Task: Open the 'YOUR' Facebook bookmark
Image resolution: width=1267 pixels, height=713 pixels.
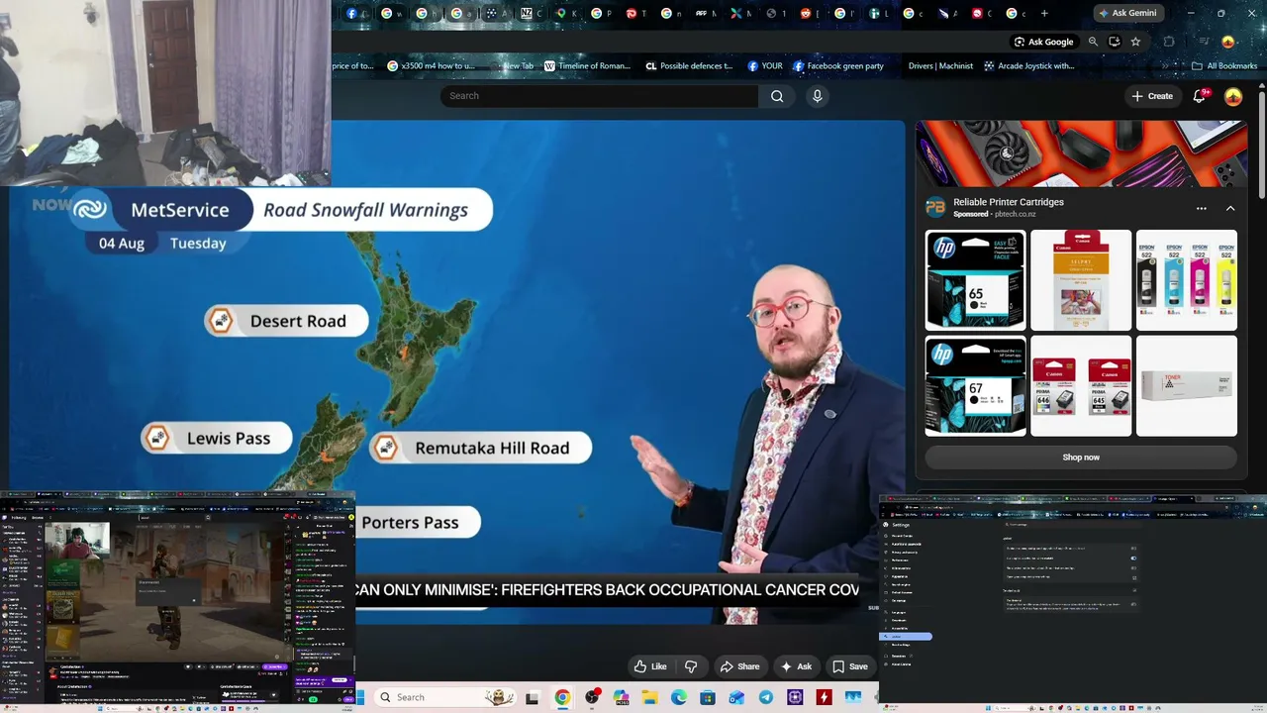Action: (x=765, y=66)
